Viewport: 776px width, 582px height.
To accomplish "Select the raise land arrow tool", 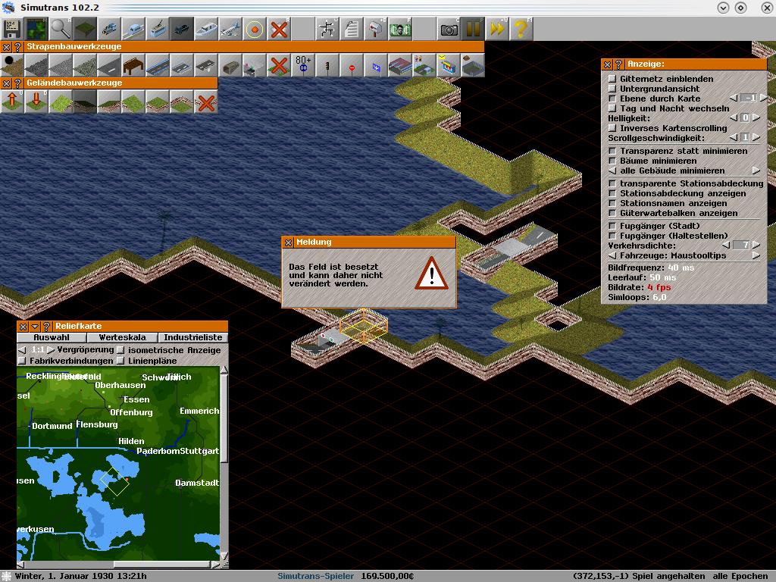I will point(12,101).
